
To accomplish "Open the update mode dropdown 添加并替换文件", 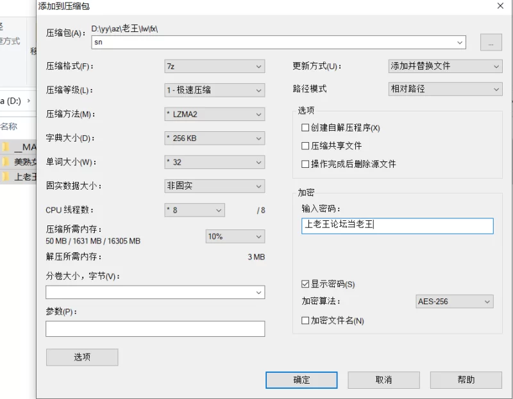I will tap(445, 67).
